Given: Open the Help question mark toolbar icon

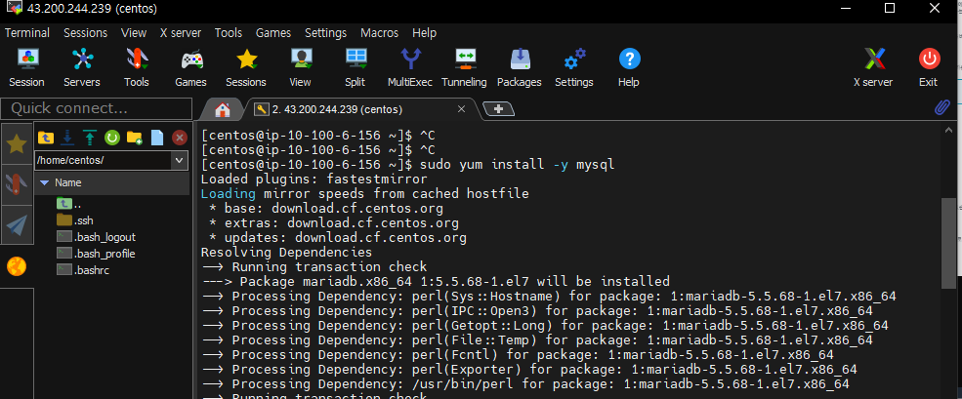Looking at the screenshot, I should (629, 67).
